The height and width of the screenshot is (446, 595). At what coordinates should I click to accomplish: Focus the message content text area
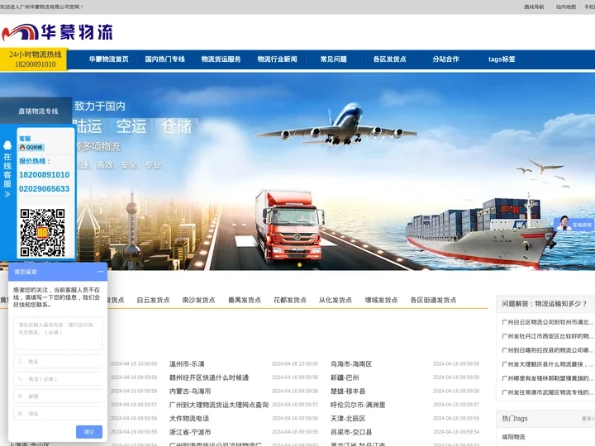(x=58, y=334)
